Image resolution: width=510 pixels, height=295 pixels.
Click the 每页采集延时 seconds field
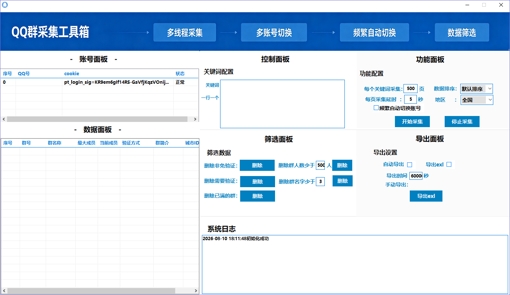[x=411, y=99]
